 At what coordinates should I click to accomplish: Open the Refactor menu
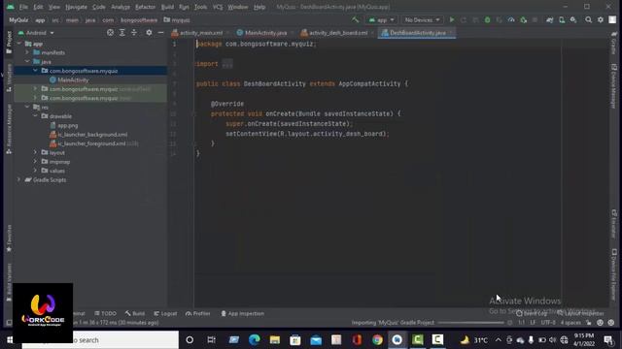145,7
